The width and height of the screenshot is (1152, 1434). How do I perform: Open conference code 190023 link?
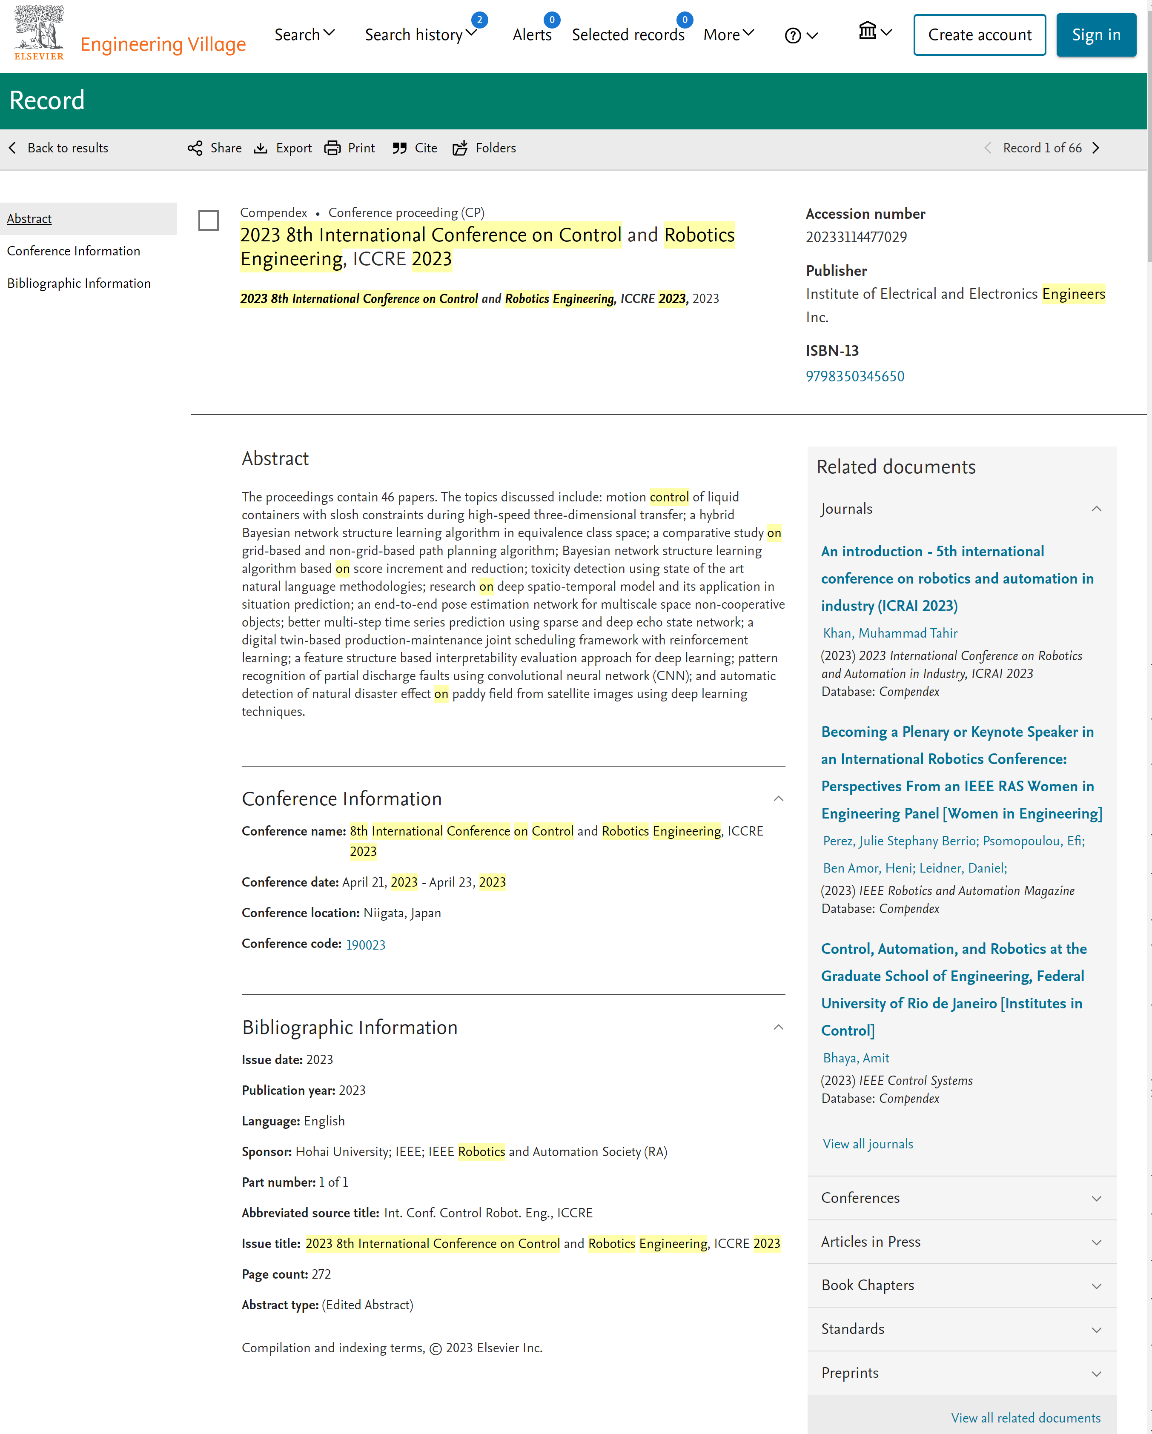(366, 945)
